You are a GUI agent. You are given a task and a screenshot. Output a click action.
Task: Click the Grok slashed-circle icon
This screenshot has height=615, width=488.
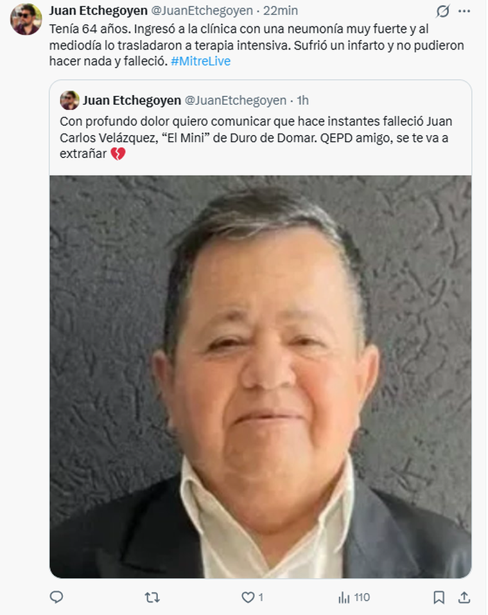(443, 11)
